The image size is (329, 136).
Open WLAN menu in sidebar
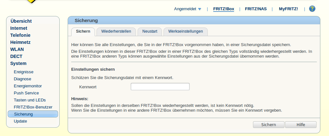pos(17,49)
